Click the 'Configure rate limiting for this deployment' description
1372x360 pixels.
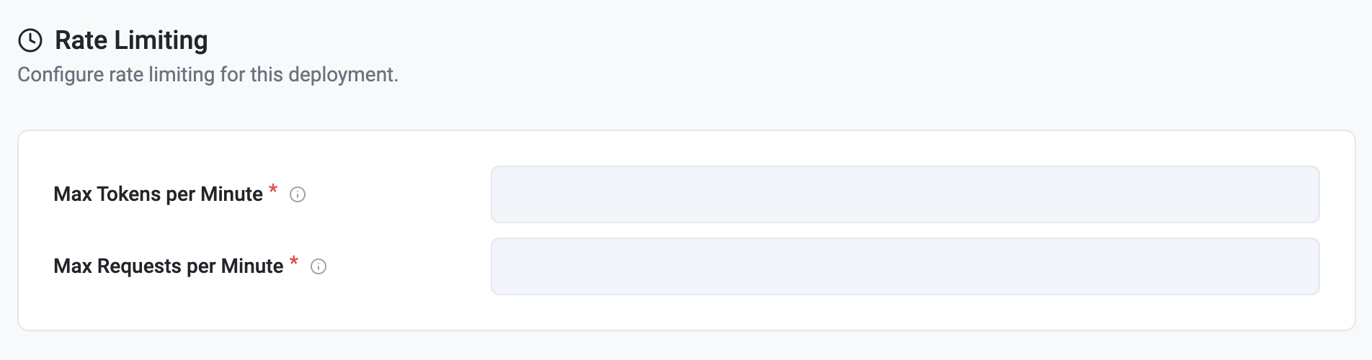(208, 75)
